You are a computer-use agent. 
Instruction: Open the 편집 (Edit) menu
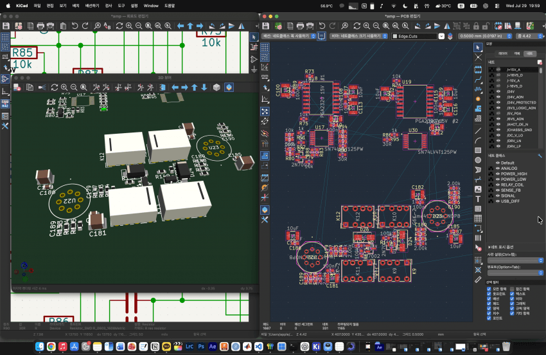(x=50, y=6)
